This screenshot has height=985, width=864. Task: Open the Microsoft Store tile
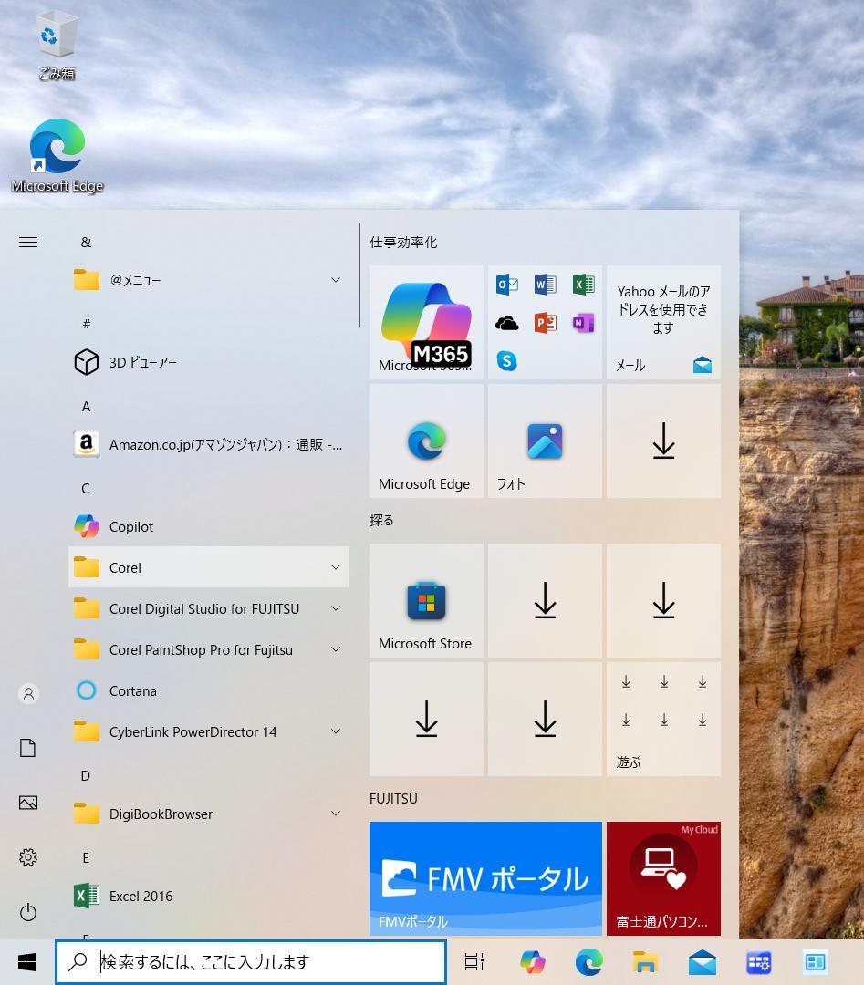[426, 600]
